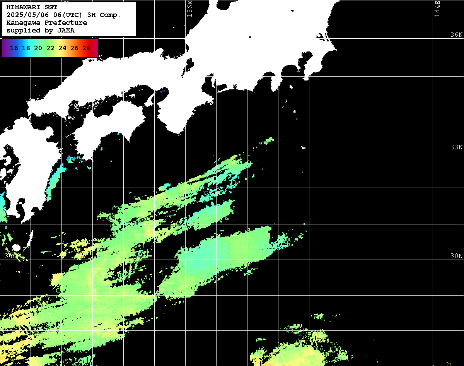Click the 2025/05/06 06(UTC) 3H Comp. timestamp
The height and width of the screenshot is (366, 464).
point(63,15)
